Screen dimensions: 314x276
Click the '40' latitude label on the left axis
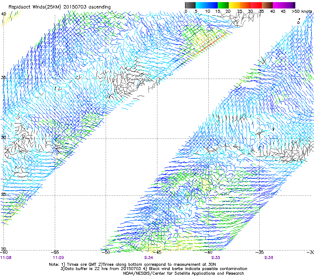pos(3,14)
